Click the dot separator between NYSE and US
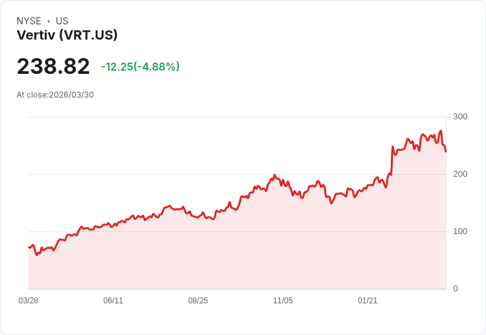The image size is (486, 335). [48, 21]
